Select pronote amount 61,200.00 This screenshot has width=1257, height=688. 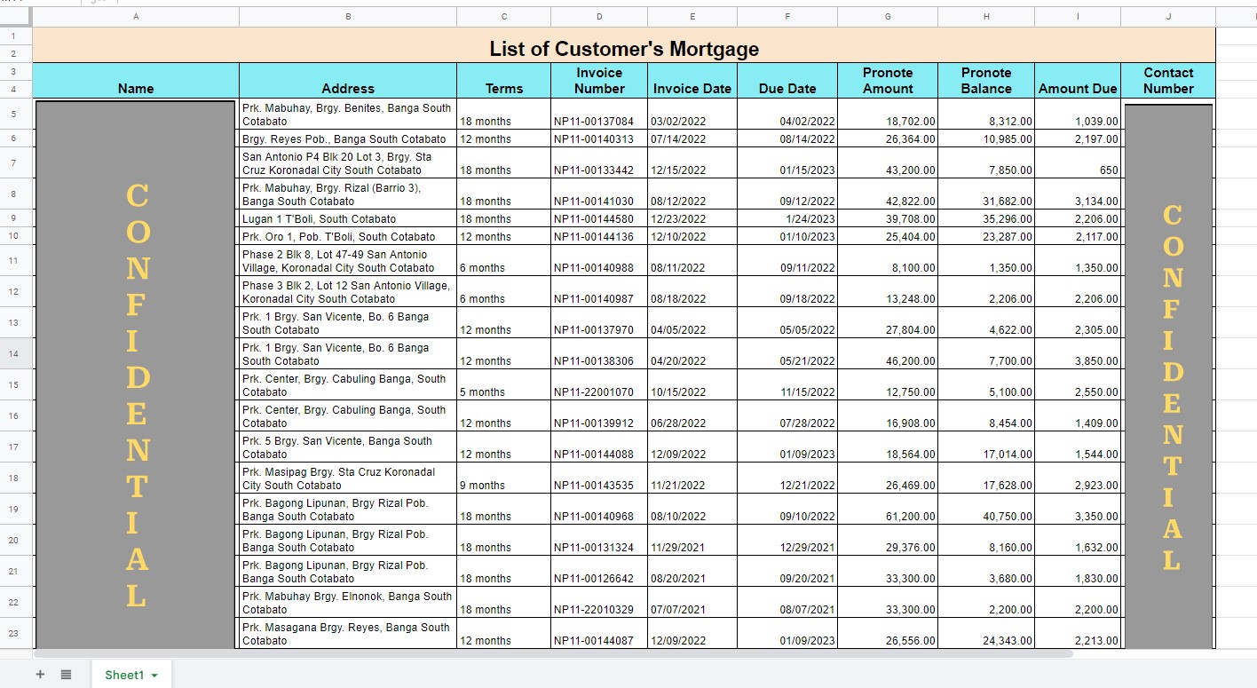tap(888, 509)
